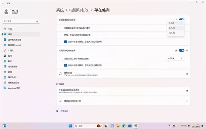Image resolution: width=206 pixels, height=129 pixels.
Task: Open the Network & Internet icon
Action: (x=5, y=45)
